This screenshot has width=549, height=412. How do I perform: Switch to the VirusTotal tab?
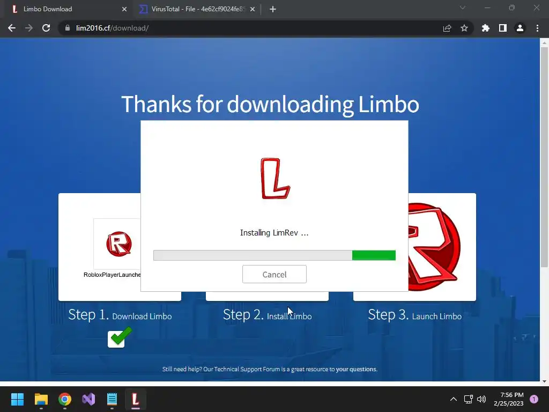coord(198,9)
